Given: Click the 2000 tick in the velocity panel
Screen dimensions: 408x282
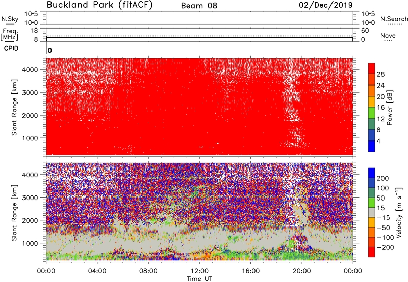Looking at the screenshot, I should click(30, 220).
